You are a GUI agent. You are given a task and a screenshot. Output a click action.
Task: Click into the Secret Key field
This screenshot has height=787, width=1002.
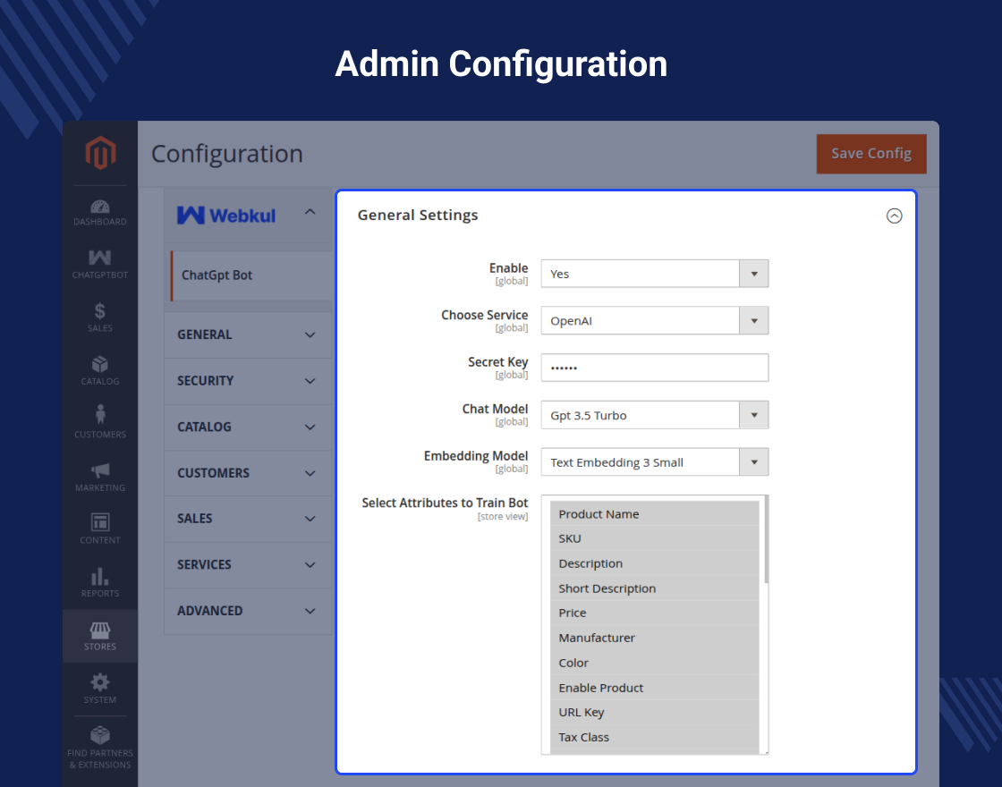[x=654, y=368]
